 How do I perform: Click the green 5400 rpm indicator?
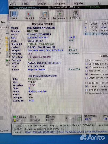coord(15,117)
